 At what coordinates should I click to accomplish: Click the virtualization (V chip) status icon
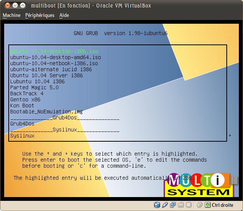tap(189, 205)
